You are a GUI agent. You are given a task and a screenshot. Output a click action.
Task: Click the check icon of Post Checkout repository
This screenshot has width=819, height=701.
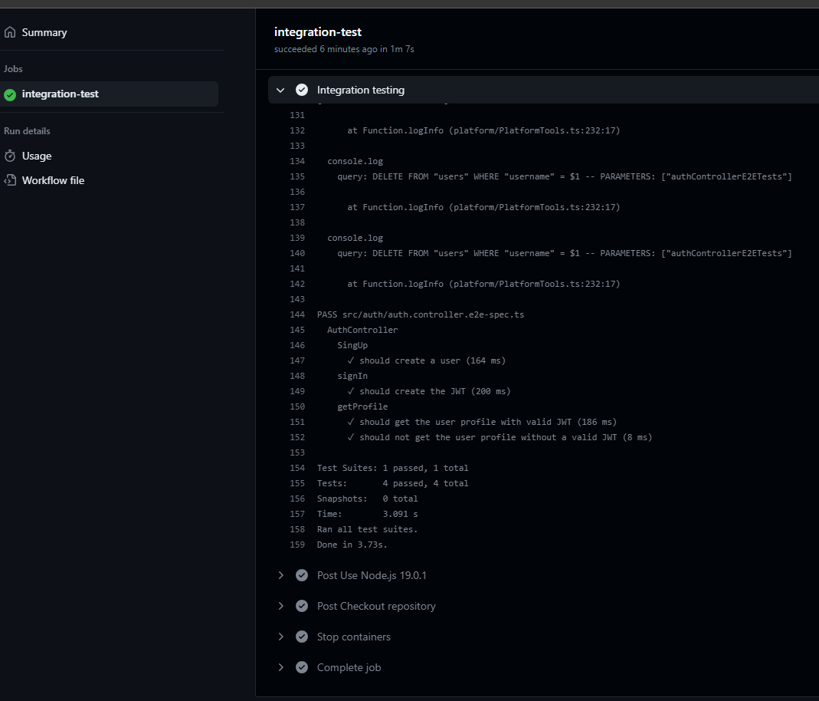click(302, 606)
